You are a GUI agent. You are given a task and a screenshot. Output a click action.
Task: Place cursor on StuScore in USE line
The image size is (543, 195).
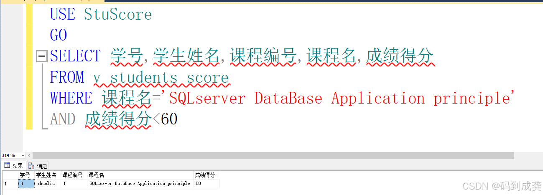point(117,15)
